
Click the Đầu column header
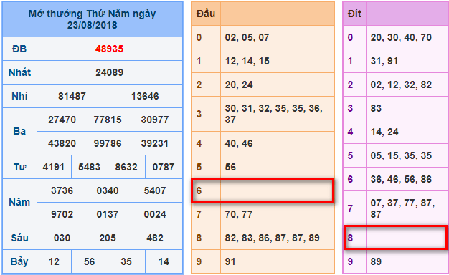206,14
